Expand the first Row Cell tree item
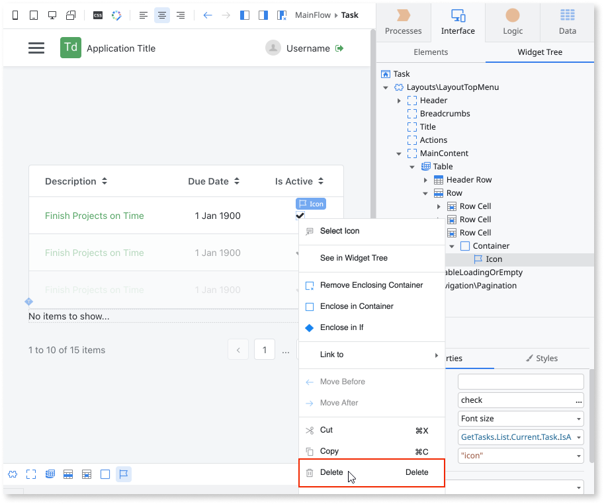Image resolution: width=604 pixels, height=504 pixels. pyautogui.click(x=438, y=206)
